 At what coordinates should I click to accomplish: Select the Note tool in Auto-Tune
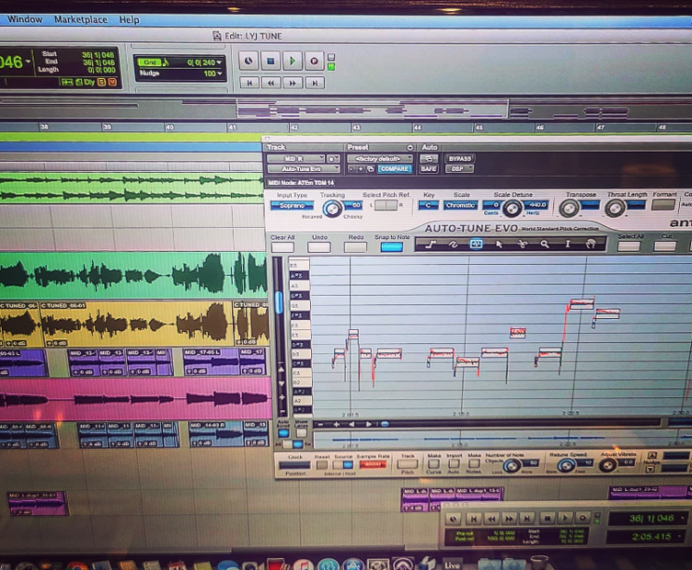click(x=476, y=244)
